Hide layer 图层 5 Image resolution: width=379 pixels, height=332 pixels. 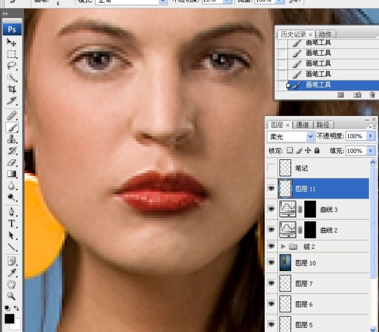point(271,324)
